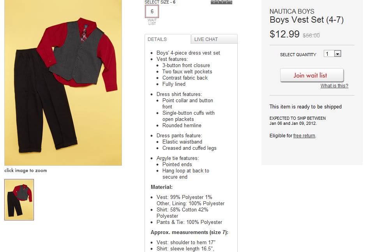367x252 pixels.
Task: Follow the free return link
Action: tap(304, 136)
